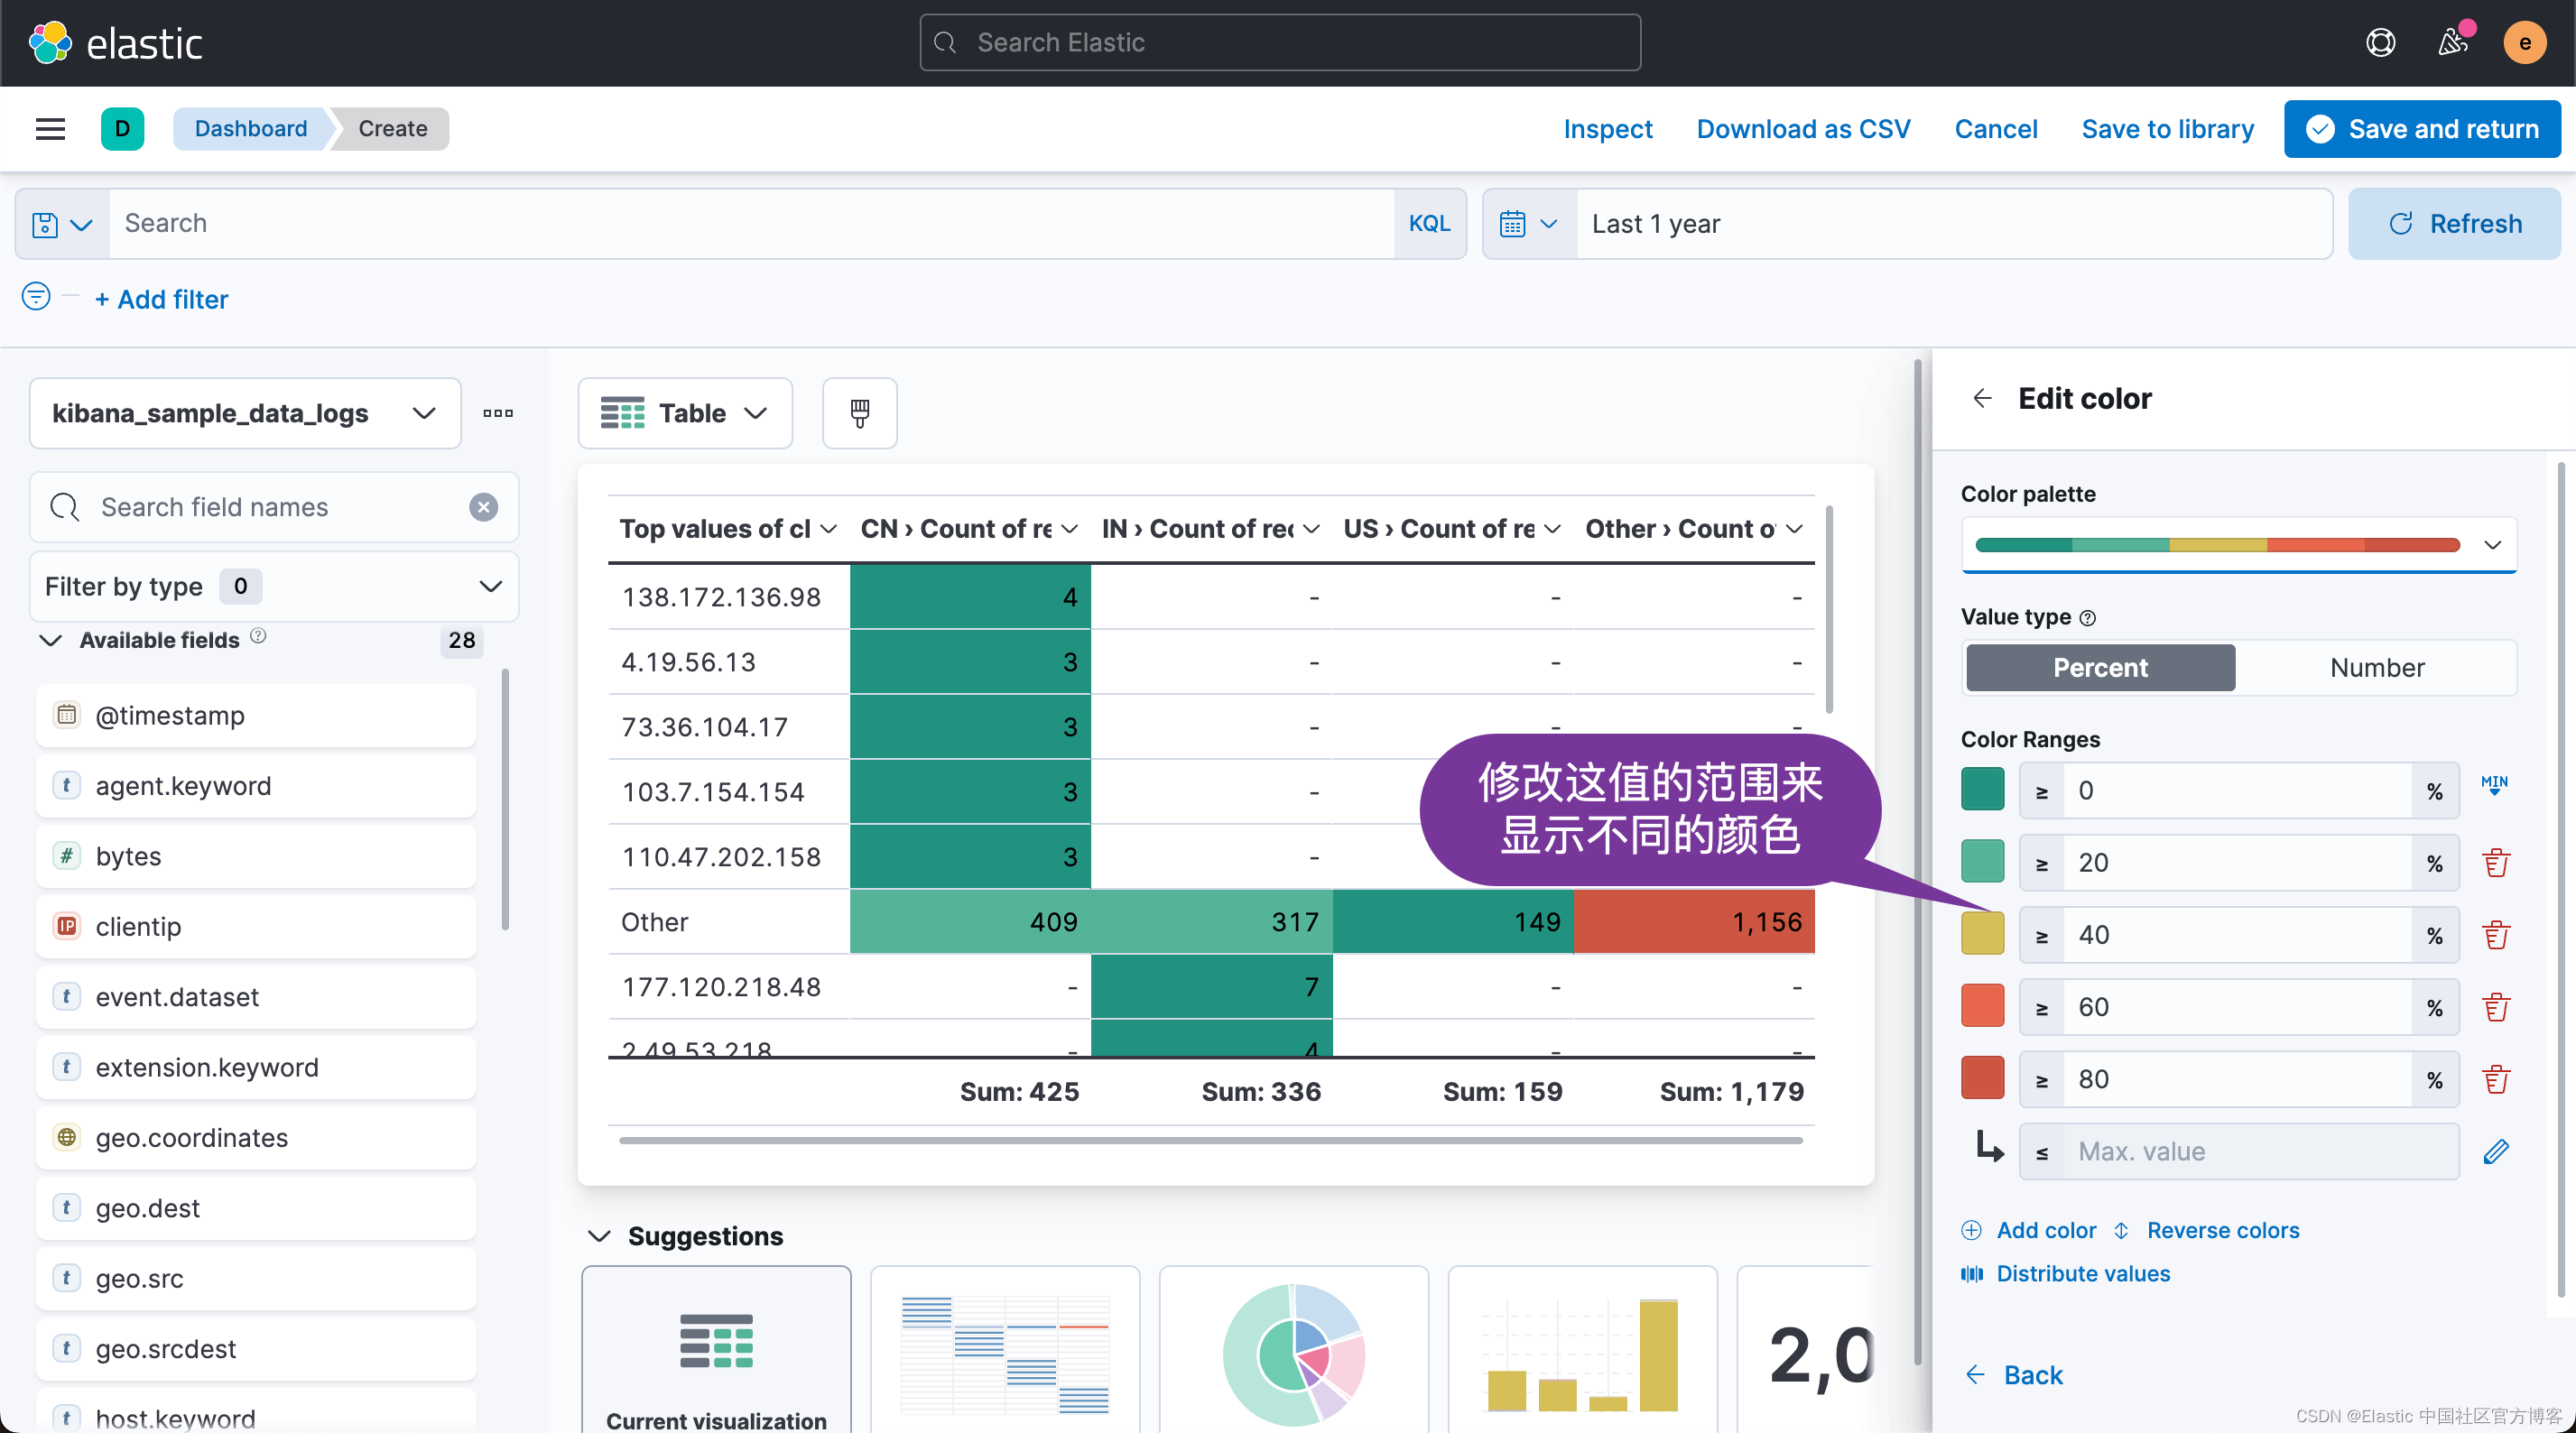Click the yellow 40 percent color swatch
The image size is (2576, 1433).
tap(1982, 934)
